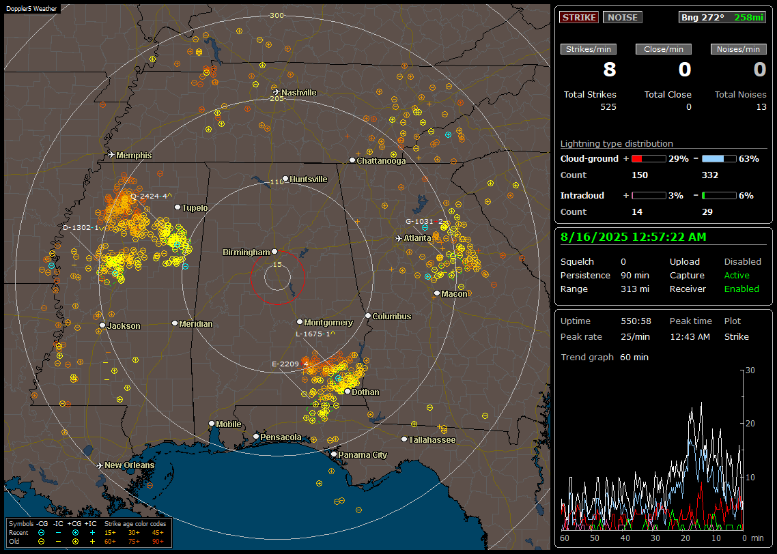Screen dimensions: 777x554
Task: Click the Tallahassee city dot
Action: (x=404, y=439)
